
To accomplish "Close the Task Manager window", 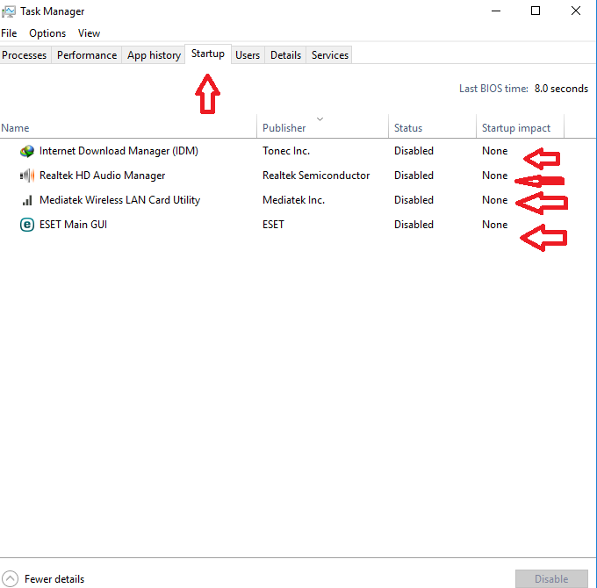I will [576, 11].
